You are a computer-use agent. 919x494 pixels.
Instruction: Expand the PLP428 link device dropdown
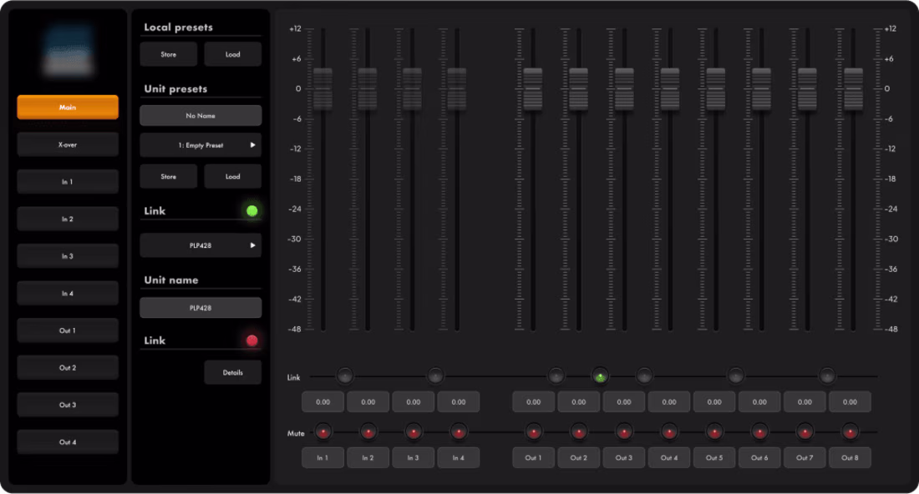201,245
